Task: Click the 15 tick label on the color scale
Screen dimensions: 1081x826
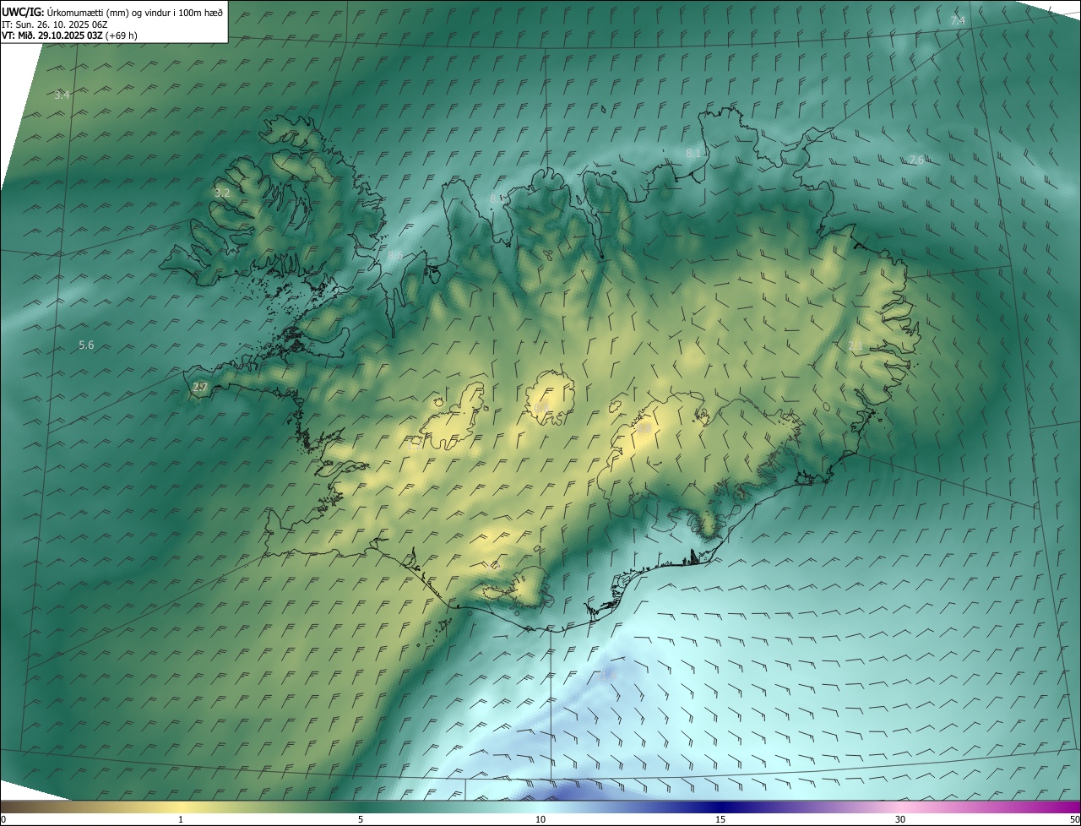Action: pyautogui.click(x=720, y=820)
